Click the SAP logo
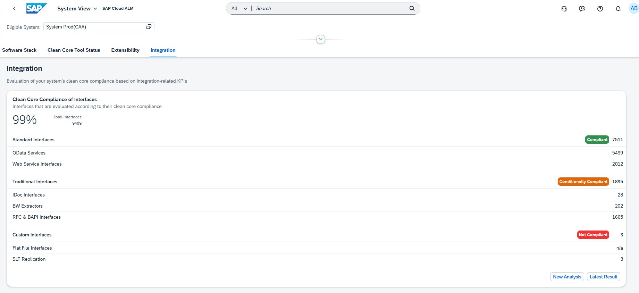The height and width of the screenshot is (293, 639). point(36,8)
